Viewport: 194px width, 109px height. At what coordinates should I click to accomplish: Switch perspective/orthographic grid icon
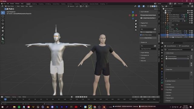(x=136, y=30)
